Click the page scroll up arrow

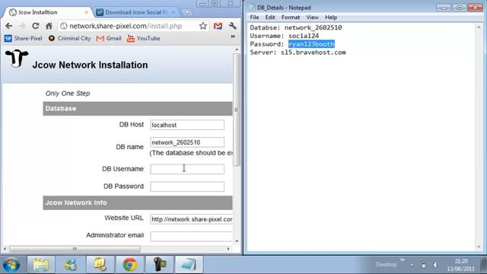(x=237, y=49)
